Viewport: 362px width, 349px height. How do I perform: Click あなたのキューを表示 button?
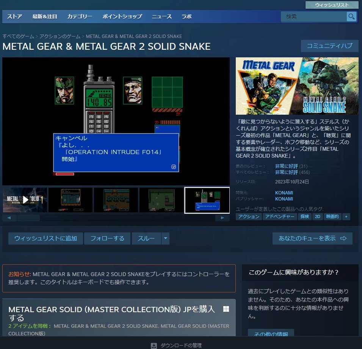point(312,238)
